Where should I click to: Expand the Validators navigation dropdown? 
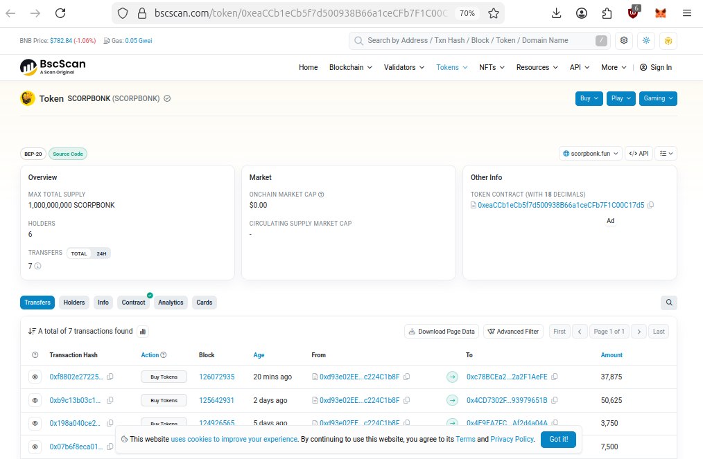click(404, 67)
